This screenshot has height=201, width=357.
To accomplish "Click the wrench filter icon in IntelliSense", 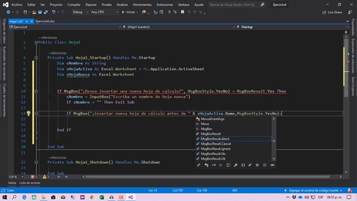I will 235,165.
